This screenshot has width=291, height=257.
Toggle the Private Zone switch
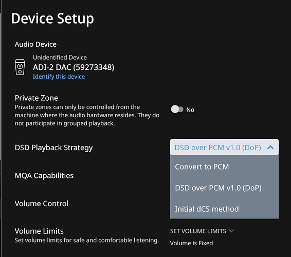[177, 109]
